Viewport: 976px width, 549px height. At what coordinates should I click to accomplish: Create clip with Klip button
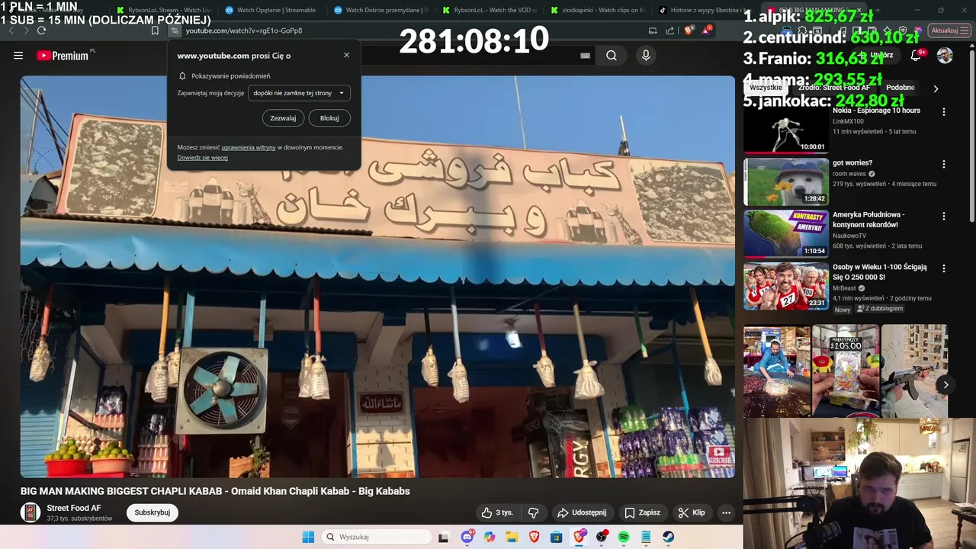coord(692,512)
